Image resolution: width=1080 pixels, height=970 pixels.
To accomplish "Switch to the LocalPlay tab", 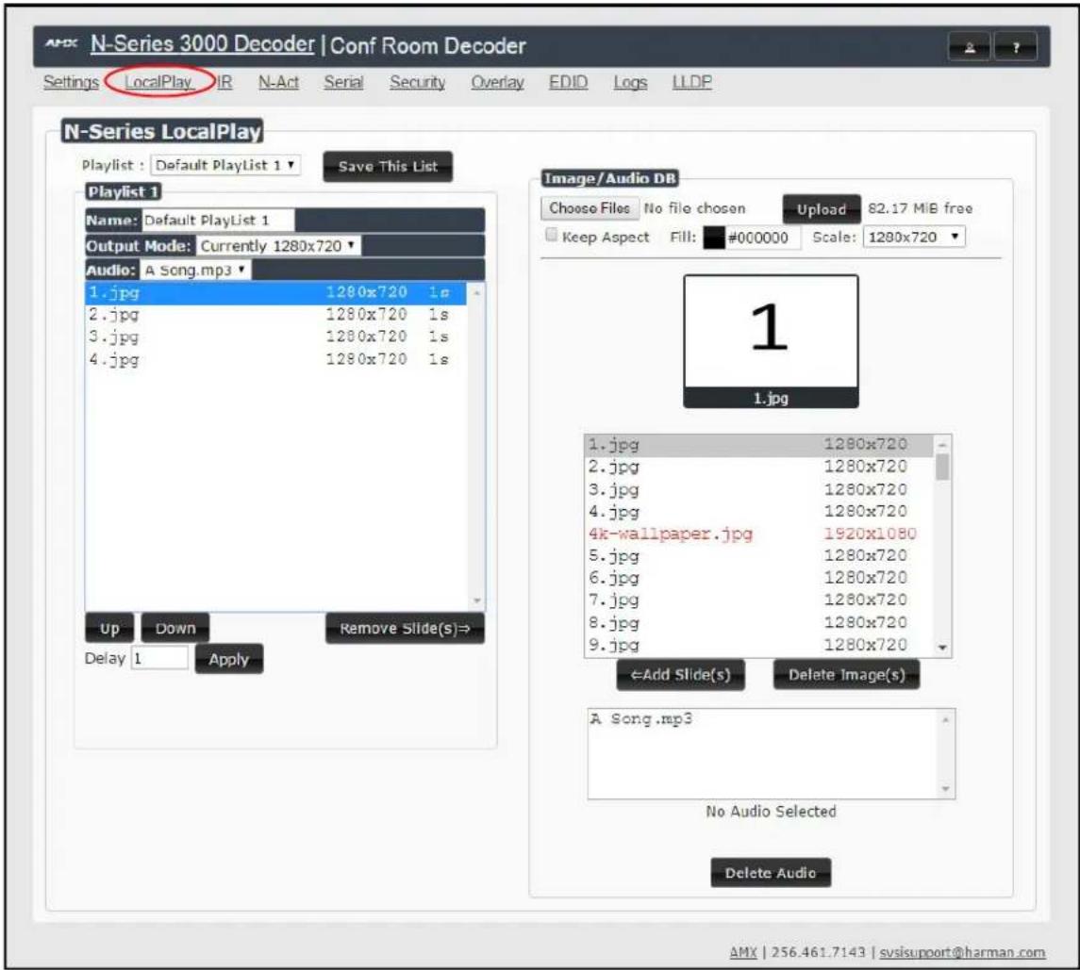I will click(158, 82).
